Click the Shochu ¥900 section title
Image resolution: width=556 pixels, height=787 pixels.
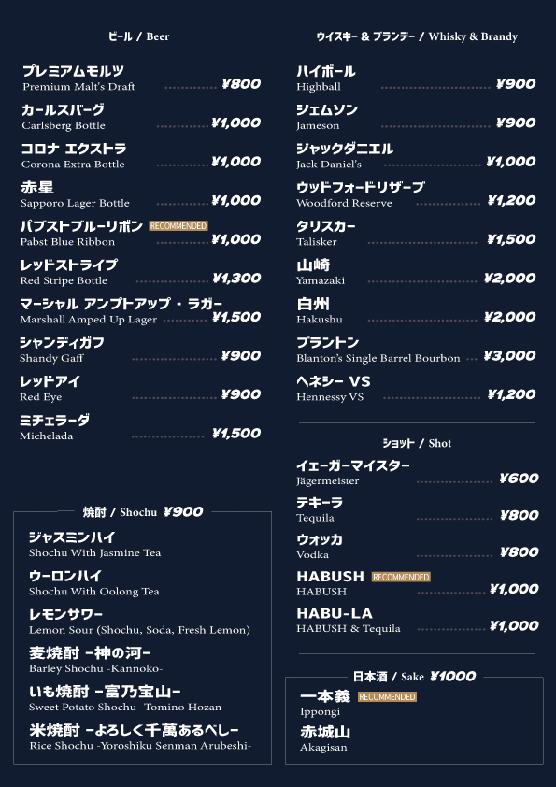point(143,512)
